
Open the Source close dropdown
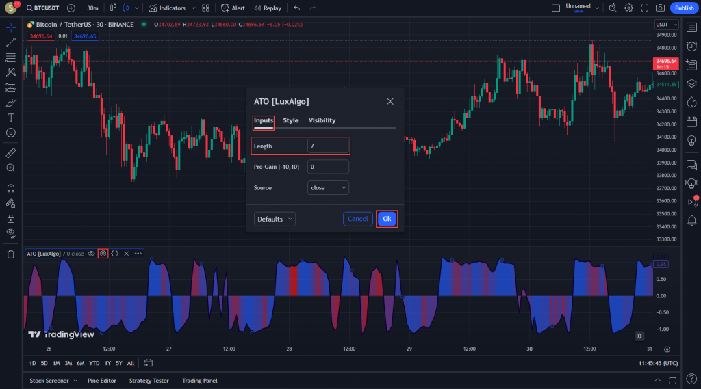[328, 188]
